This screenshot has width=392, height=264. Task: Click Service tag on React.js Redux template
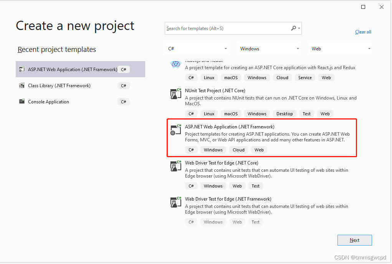[x=305, y=78]
